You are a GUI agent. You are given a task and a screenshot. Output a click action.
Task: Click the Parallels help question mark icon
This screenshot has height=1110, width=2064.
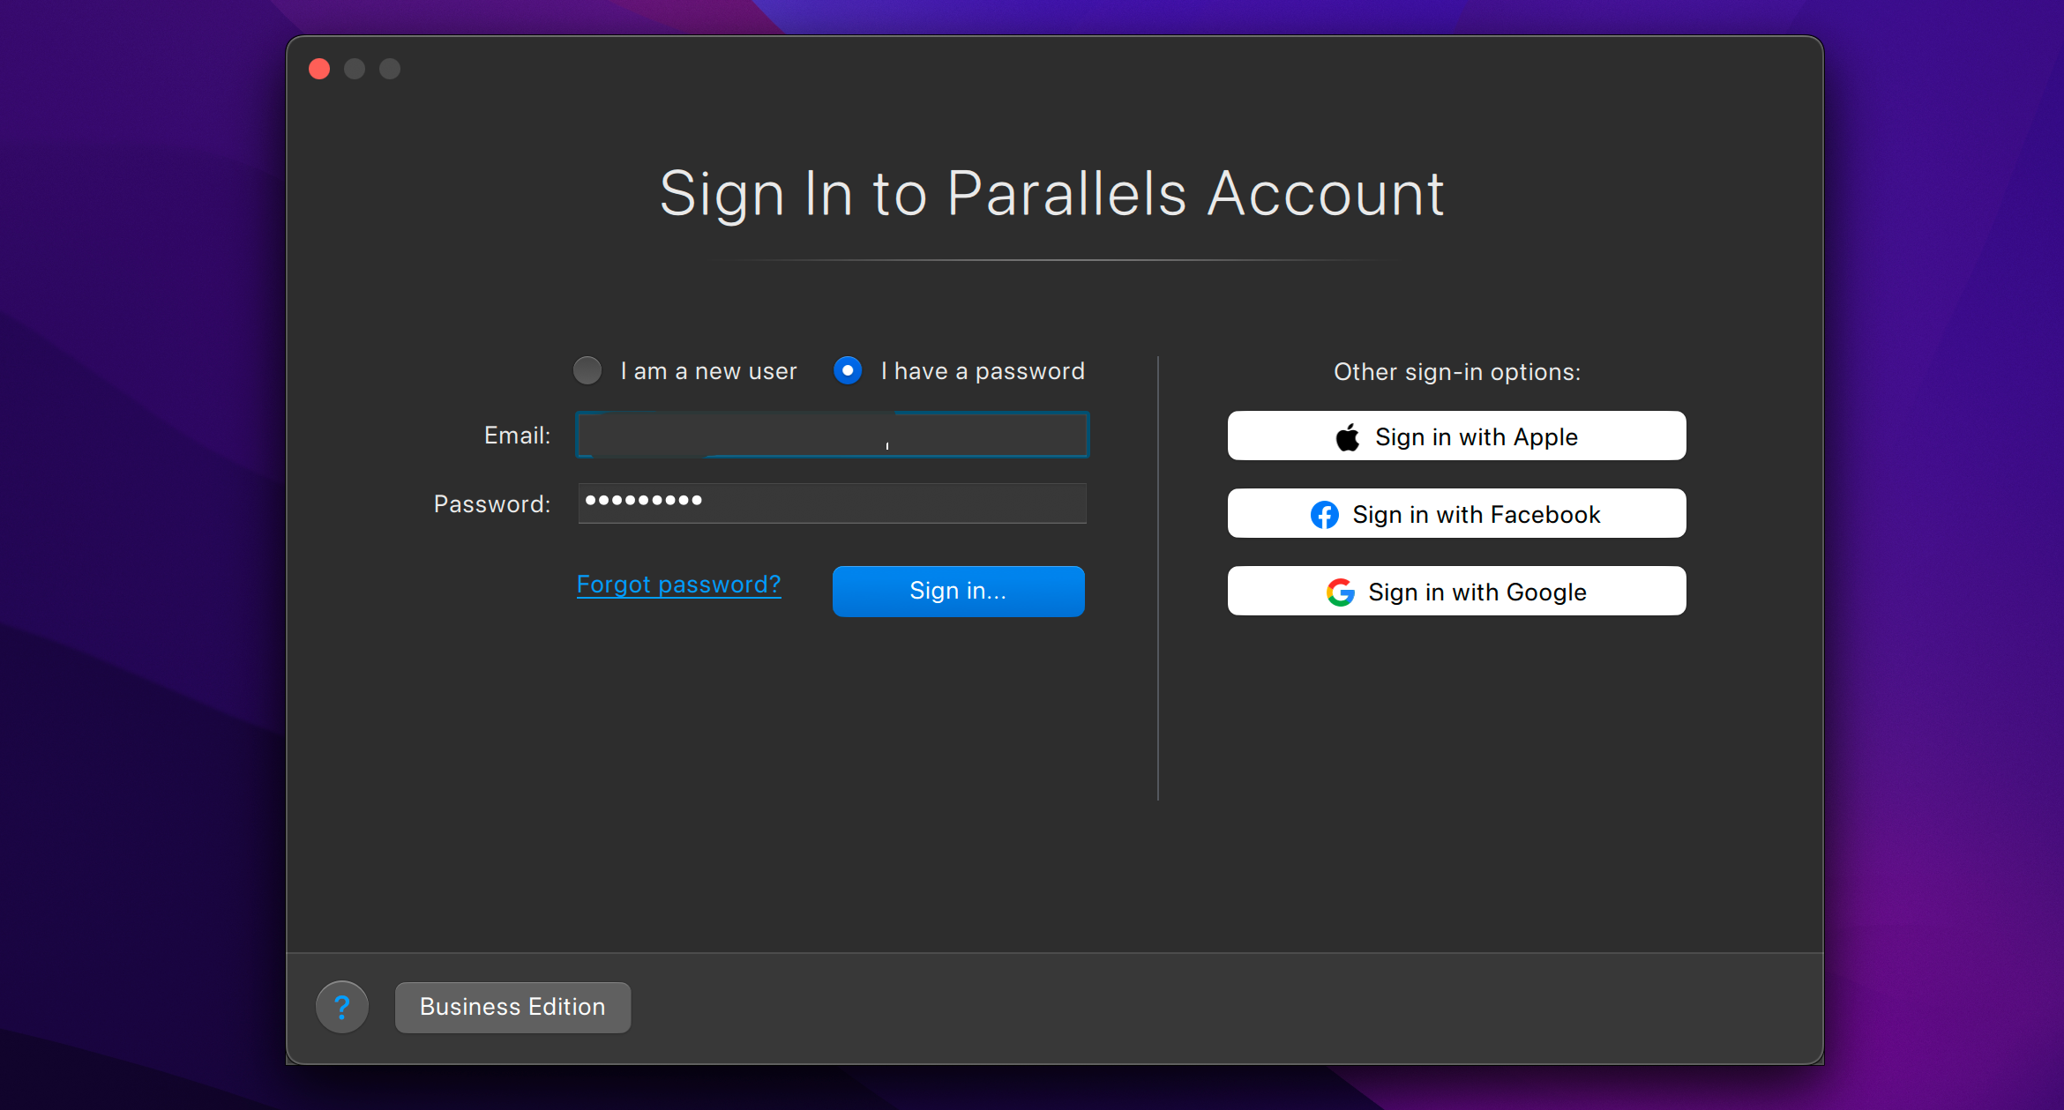tap(341, 1008)
